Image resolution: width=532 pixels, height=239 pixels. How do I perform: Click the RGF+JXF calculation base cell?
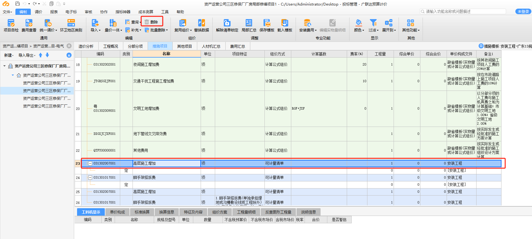coord(319,109)
